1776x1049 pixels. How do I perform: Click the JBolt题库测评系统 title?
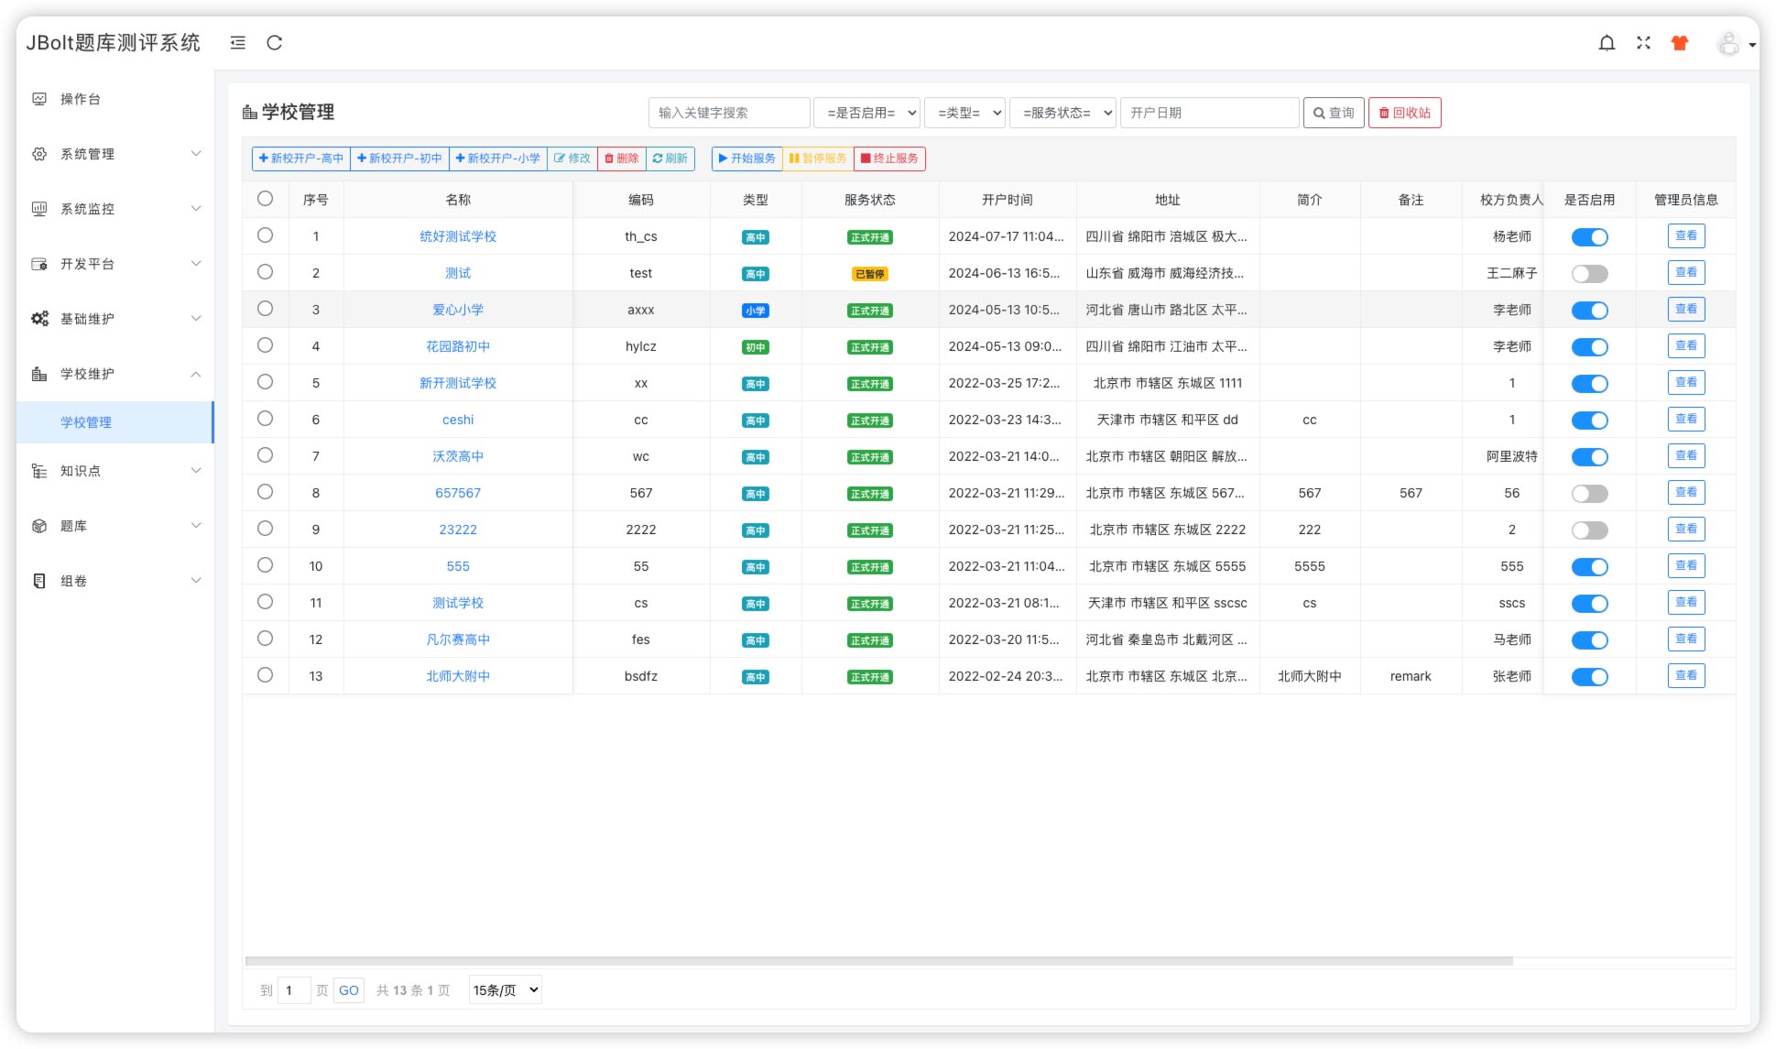coord(113,43)
